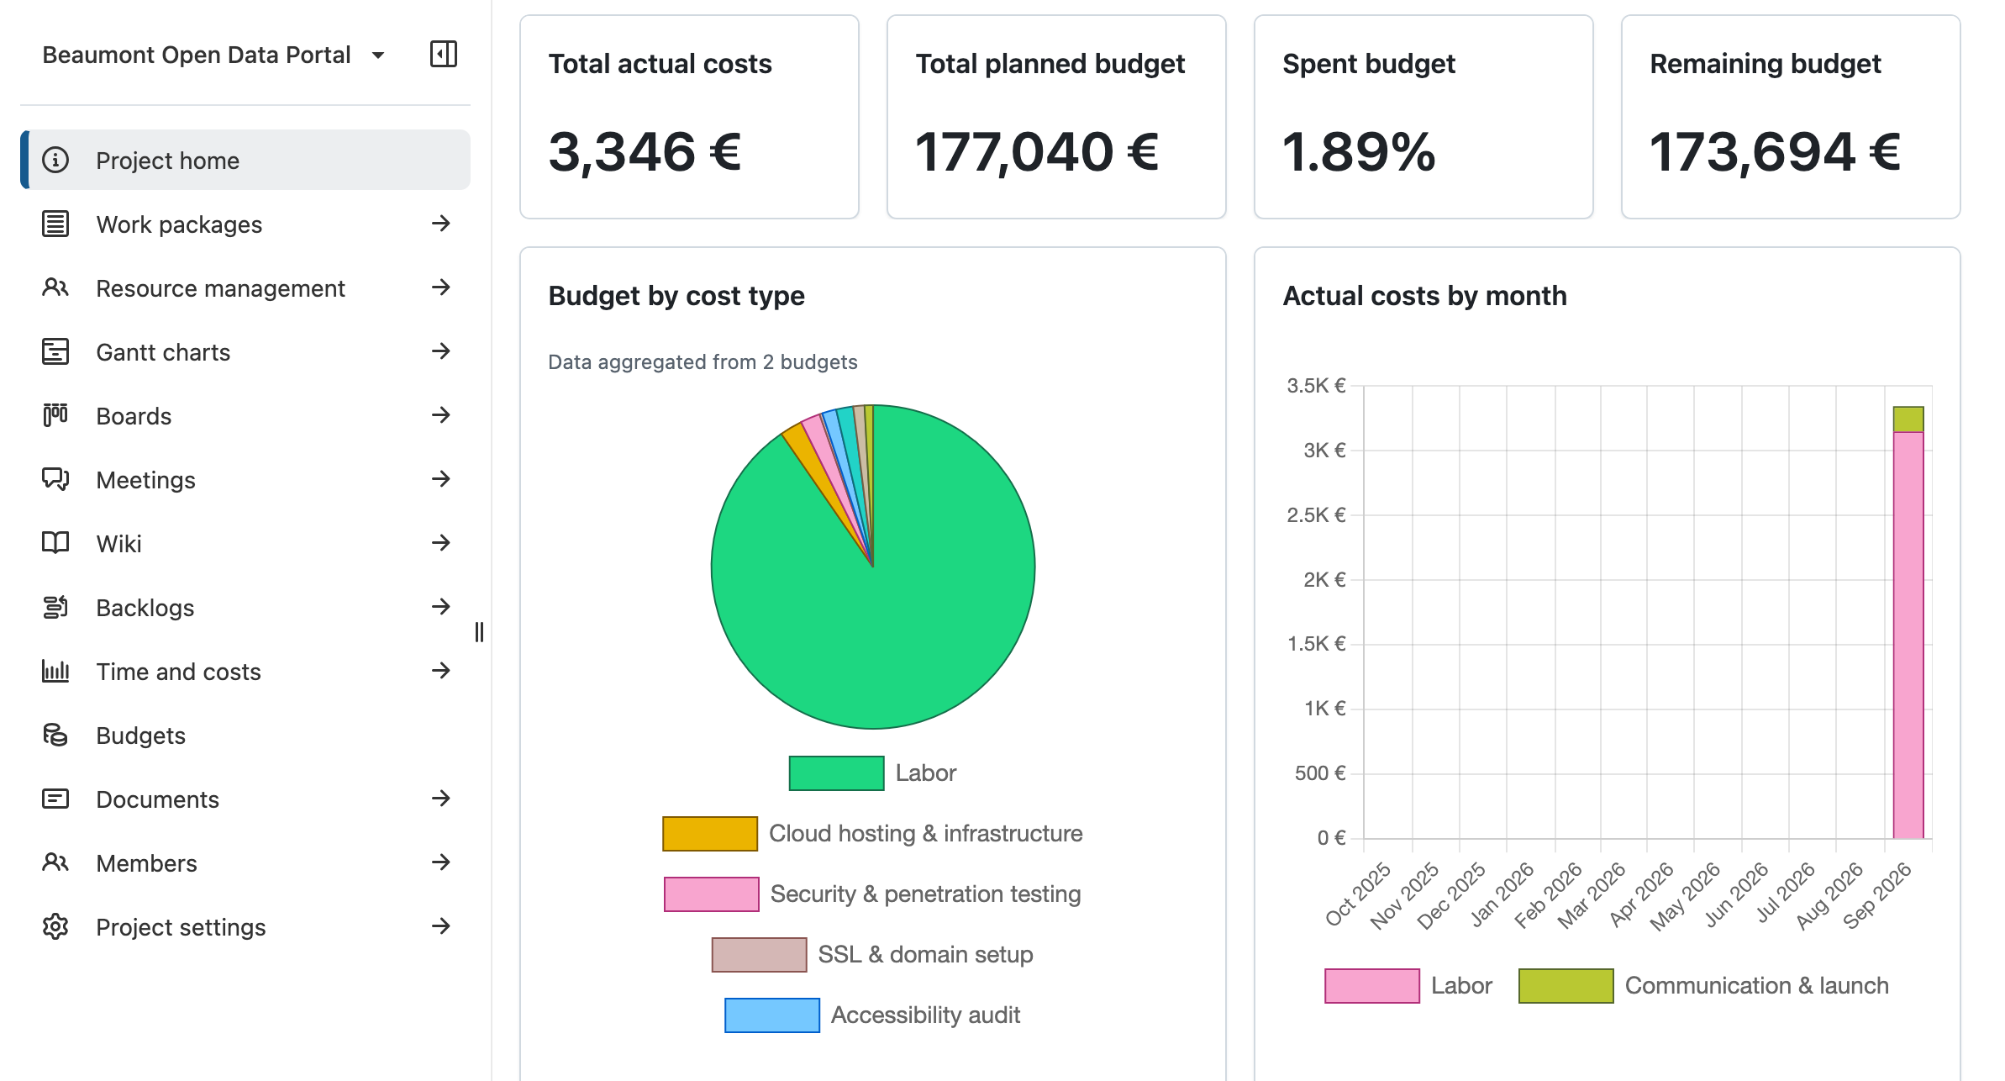The height and width of the screenshot is (1081, 2005).
Task: Click the Budgets coins icon
Action: 55,735
